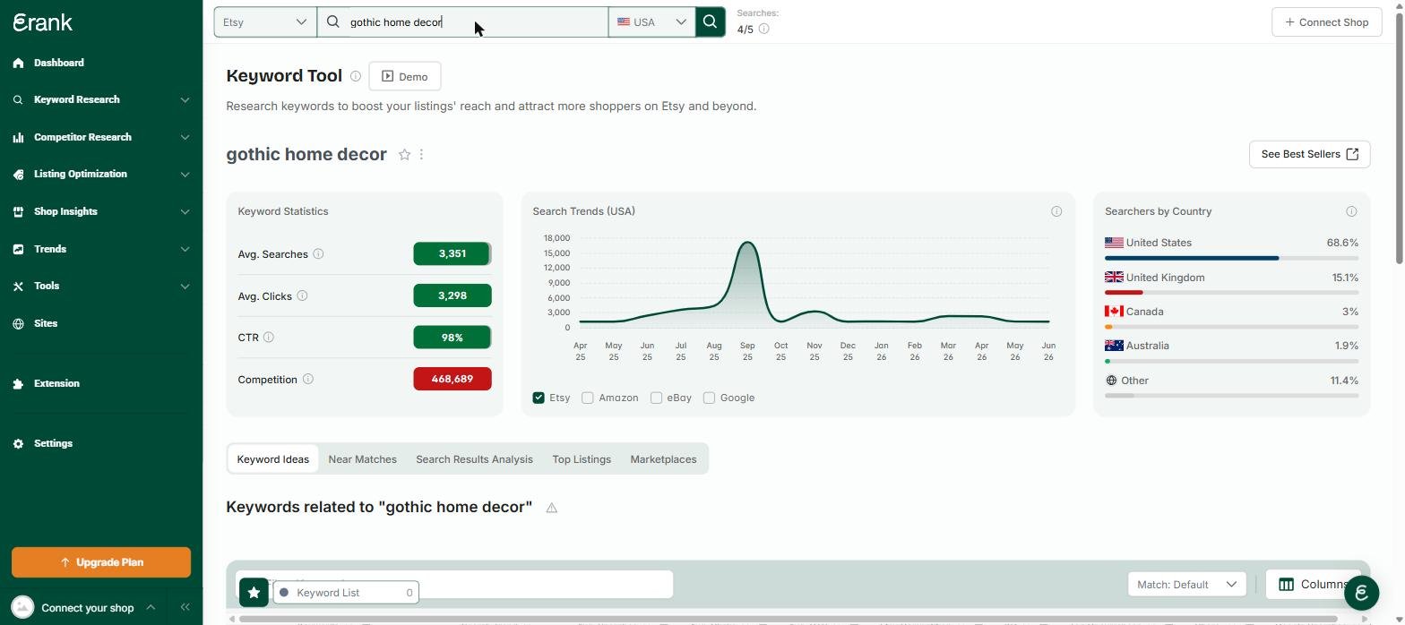Favorite keyword with star outline icon
This screenshot has width=1405, height=625.
click(404, 154)
